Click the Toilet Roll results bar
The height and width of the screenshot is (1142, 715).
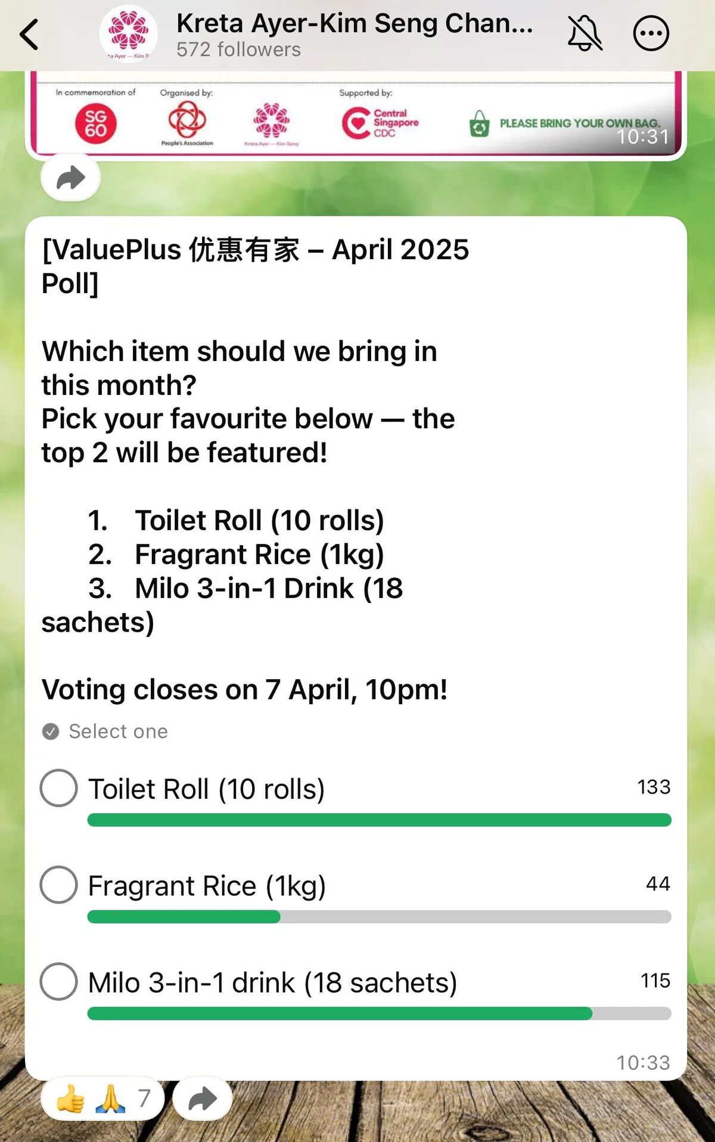pyautogui.click(x=379, y=820)
